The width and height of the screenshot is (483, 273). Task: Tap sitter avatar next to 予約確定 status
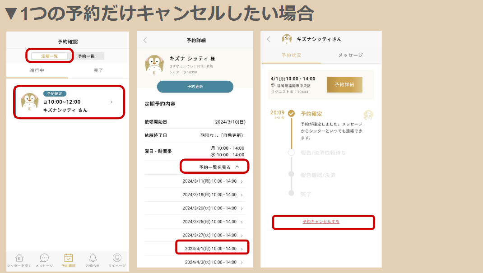pos(368,115)
